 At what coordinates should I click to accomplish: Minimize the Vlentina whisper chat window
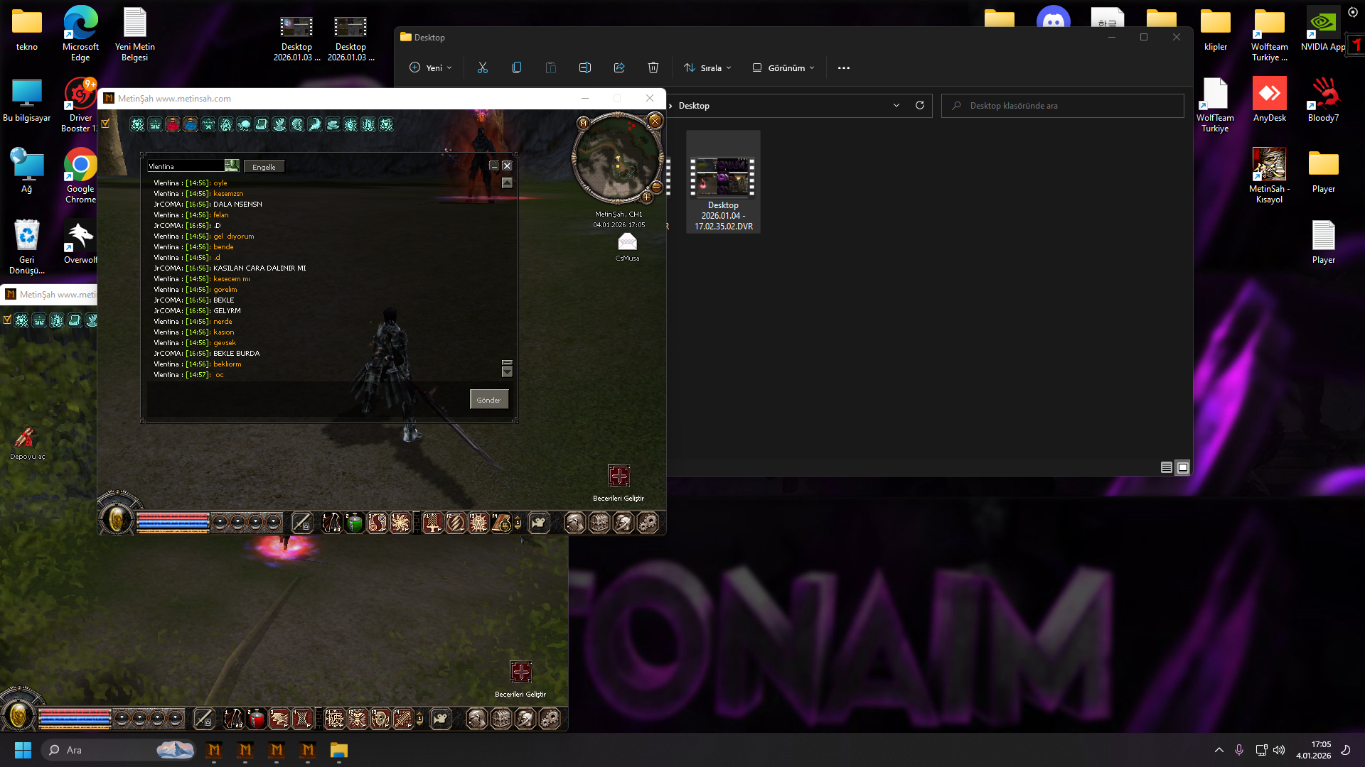tap(494, 165)
